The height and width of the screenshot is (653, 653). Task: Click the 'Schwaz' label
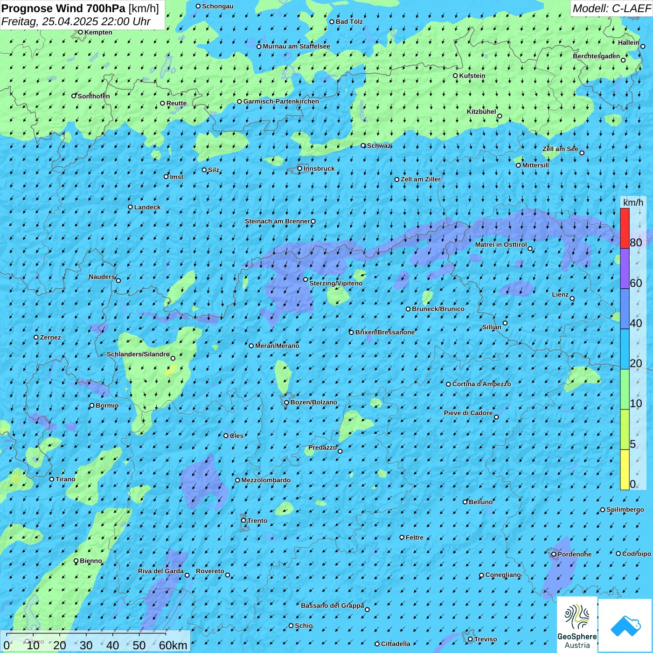379,146
